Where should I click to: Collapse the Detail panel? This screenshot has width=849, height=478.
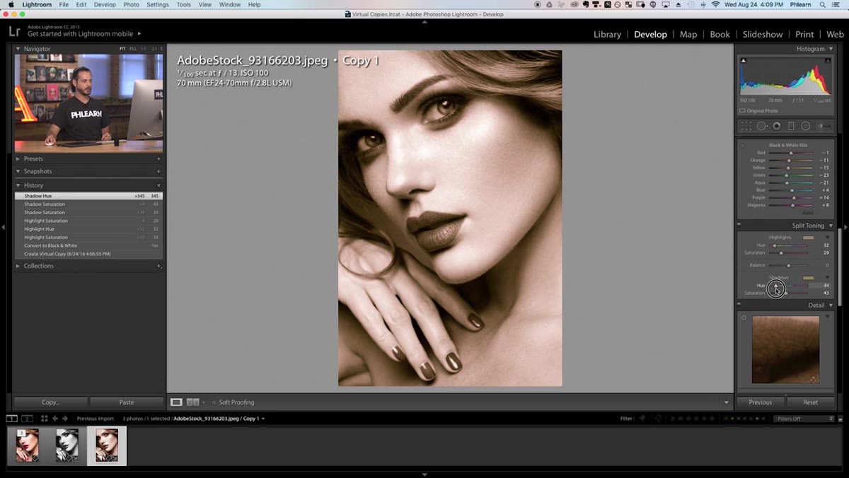point(831,305)
